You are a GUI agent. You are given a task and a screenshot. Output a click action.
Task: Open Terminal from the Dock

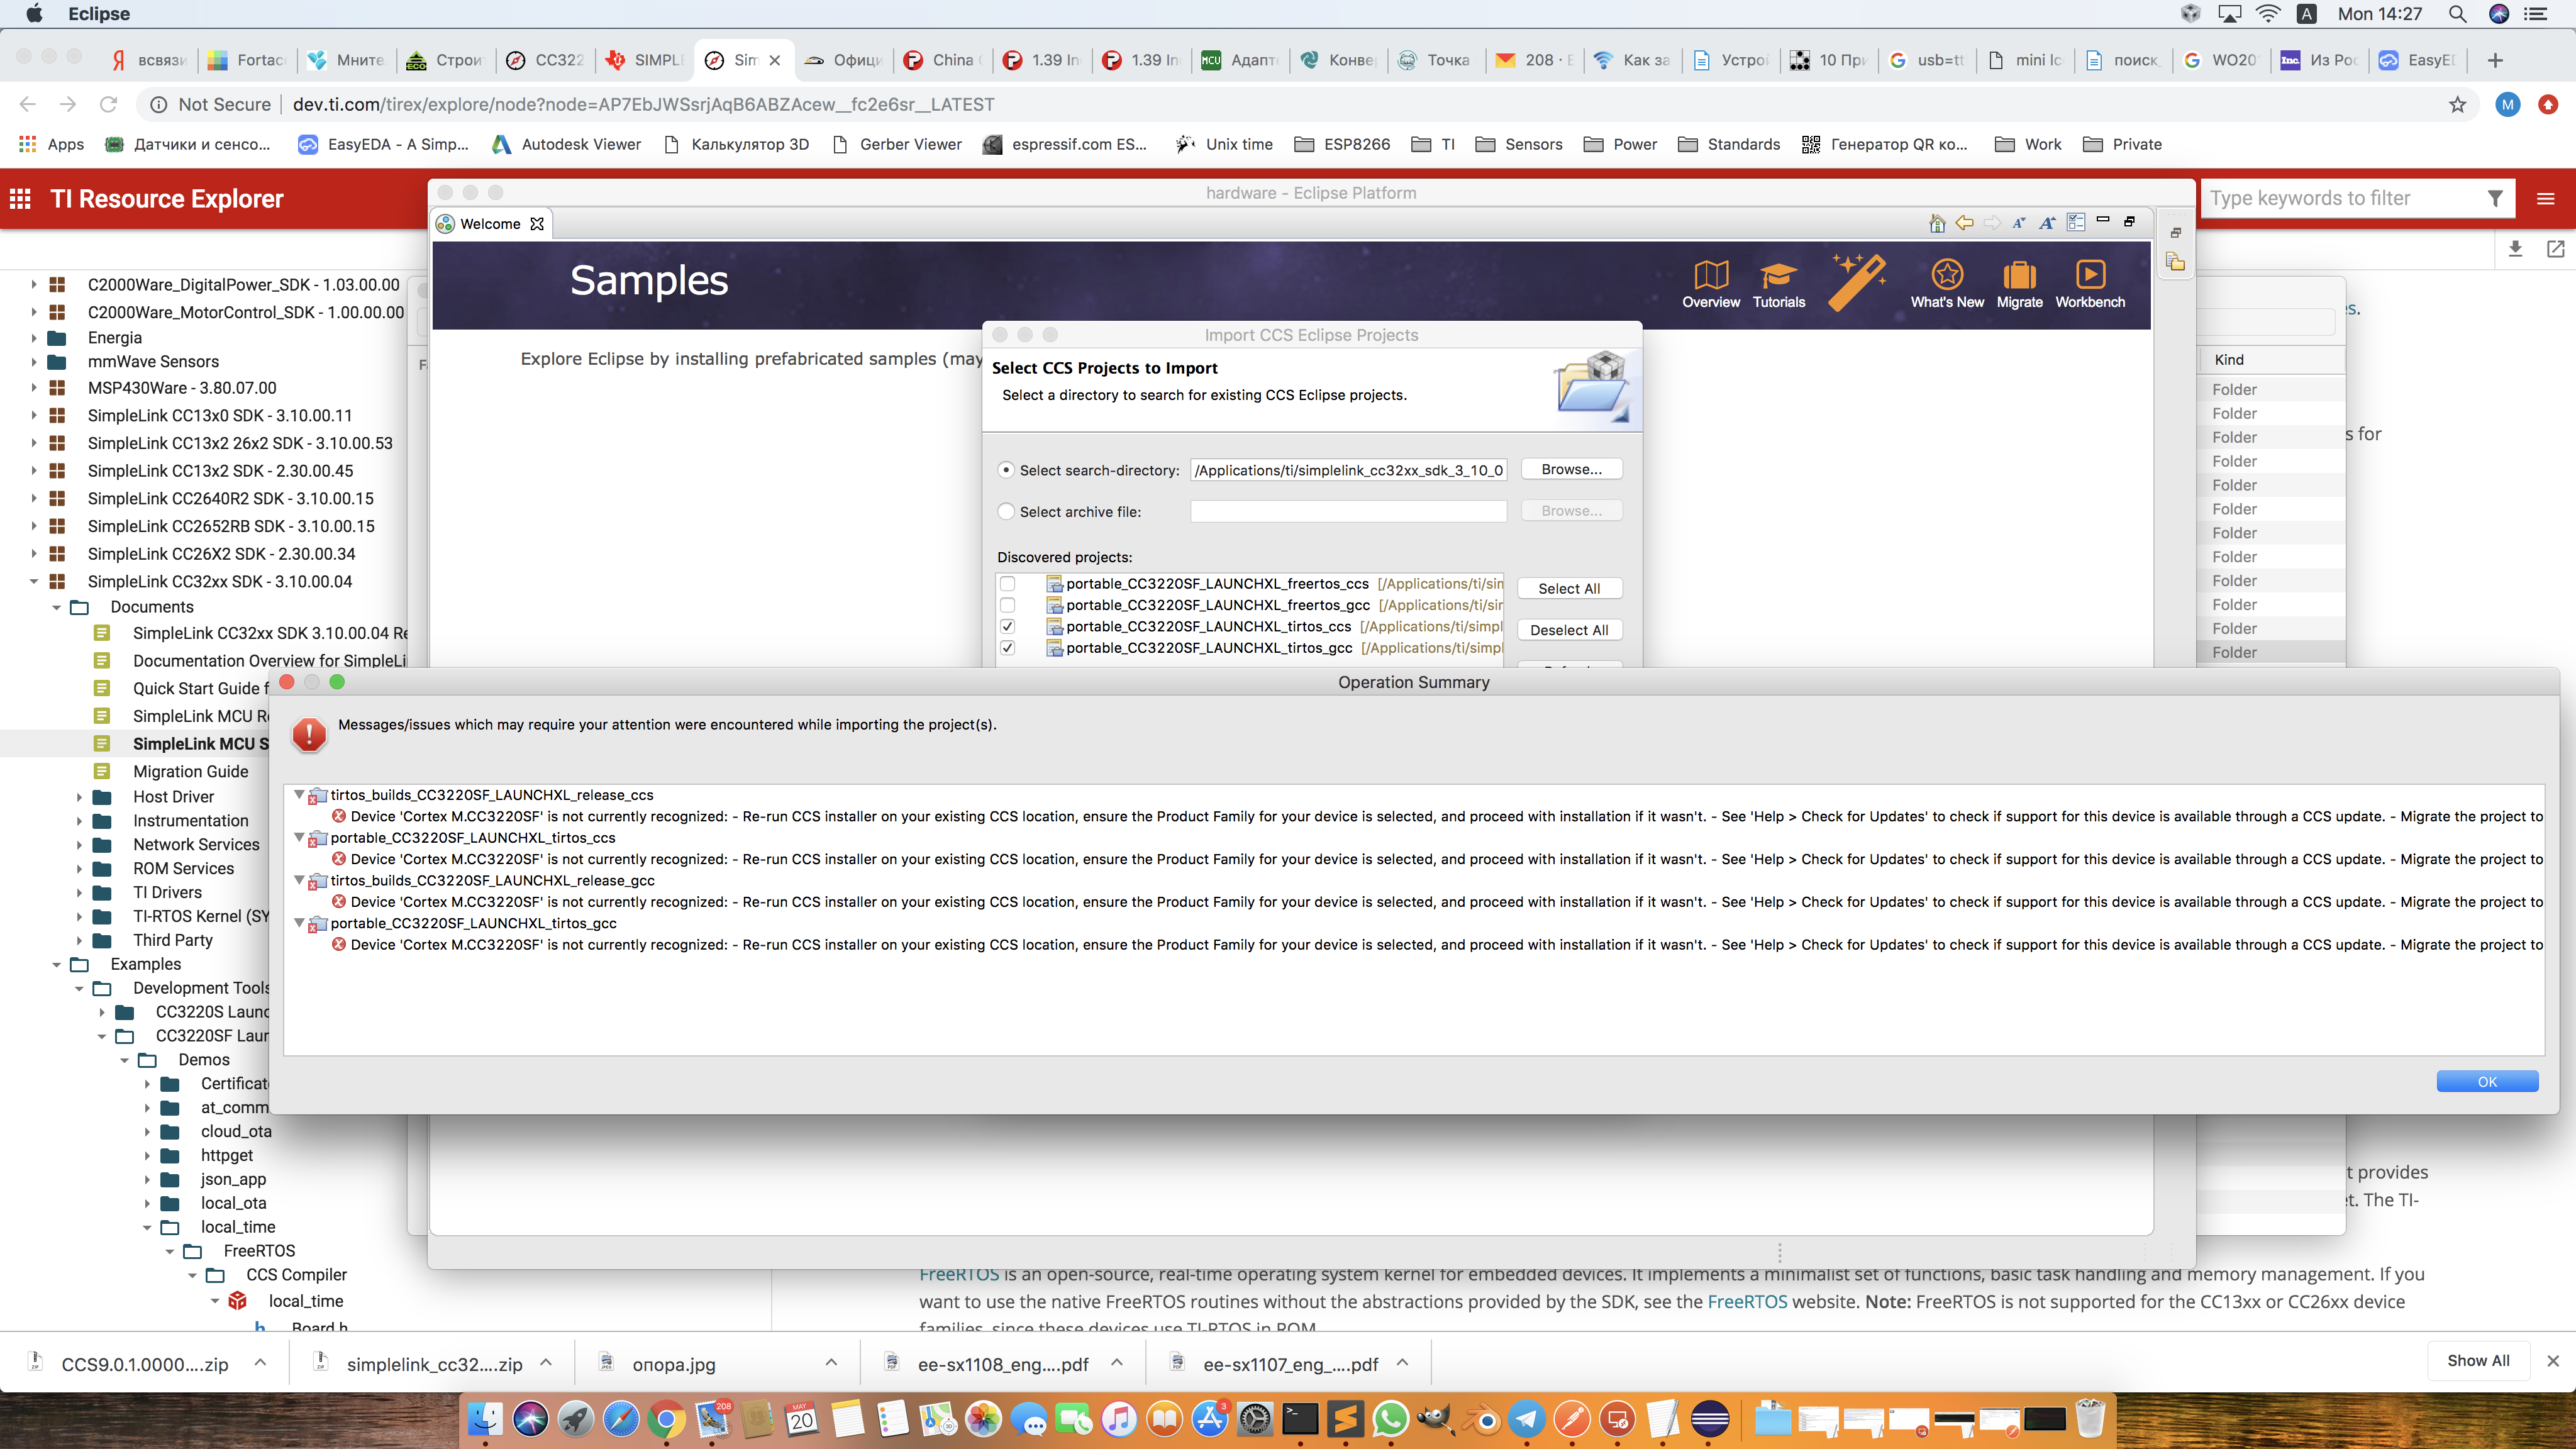tap(1300, 1419)
